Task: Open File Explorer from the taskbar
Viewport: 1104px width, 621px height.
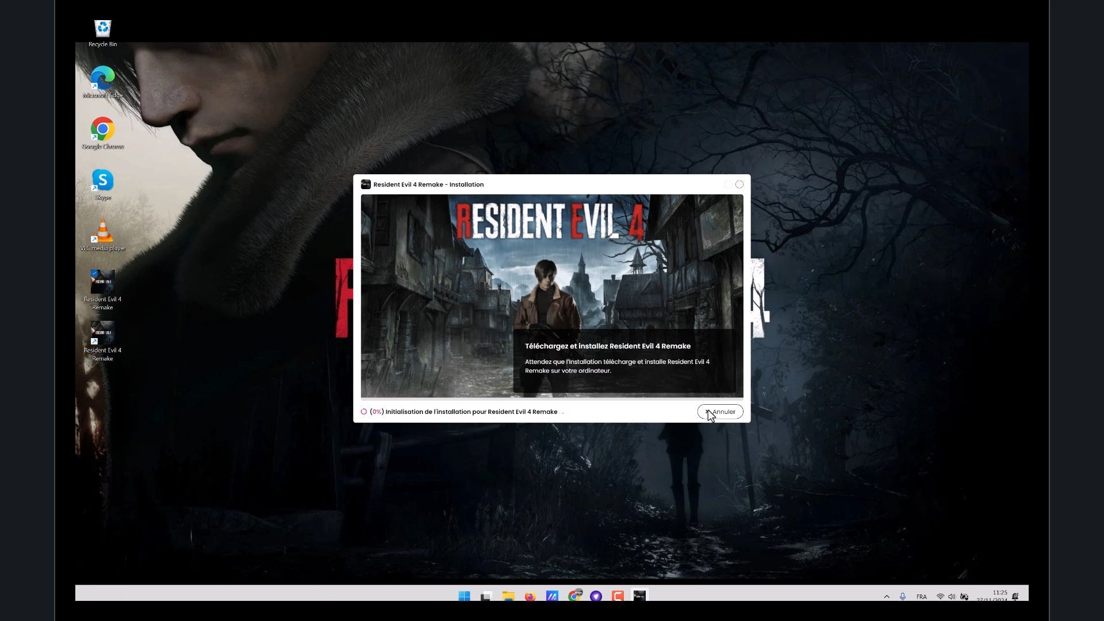Action: click(508, 596)
